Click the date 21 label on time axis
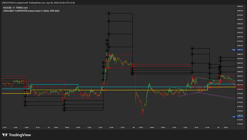 pyautogui.click(x=218, y=127)
